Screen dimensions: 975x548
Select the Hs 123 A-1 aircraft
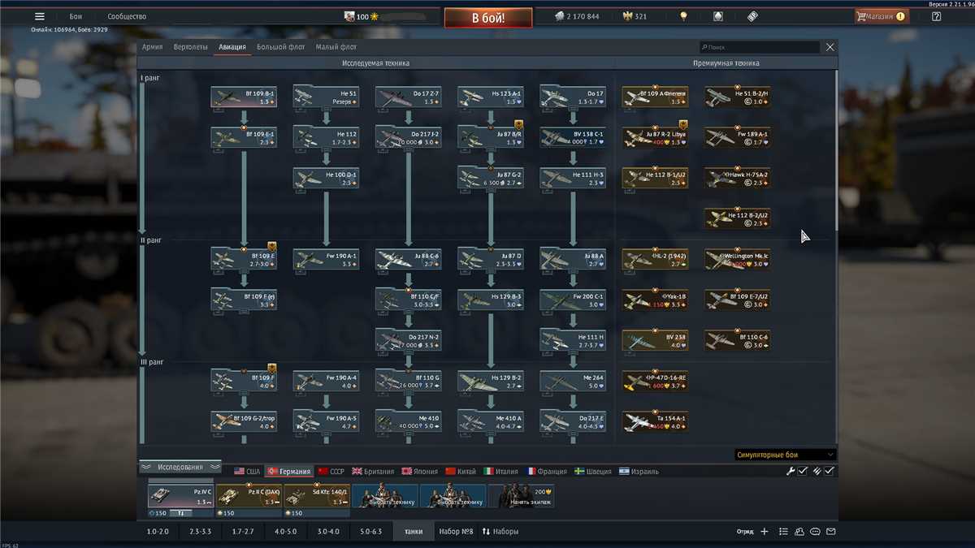(490, 97)
